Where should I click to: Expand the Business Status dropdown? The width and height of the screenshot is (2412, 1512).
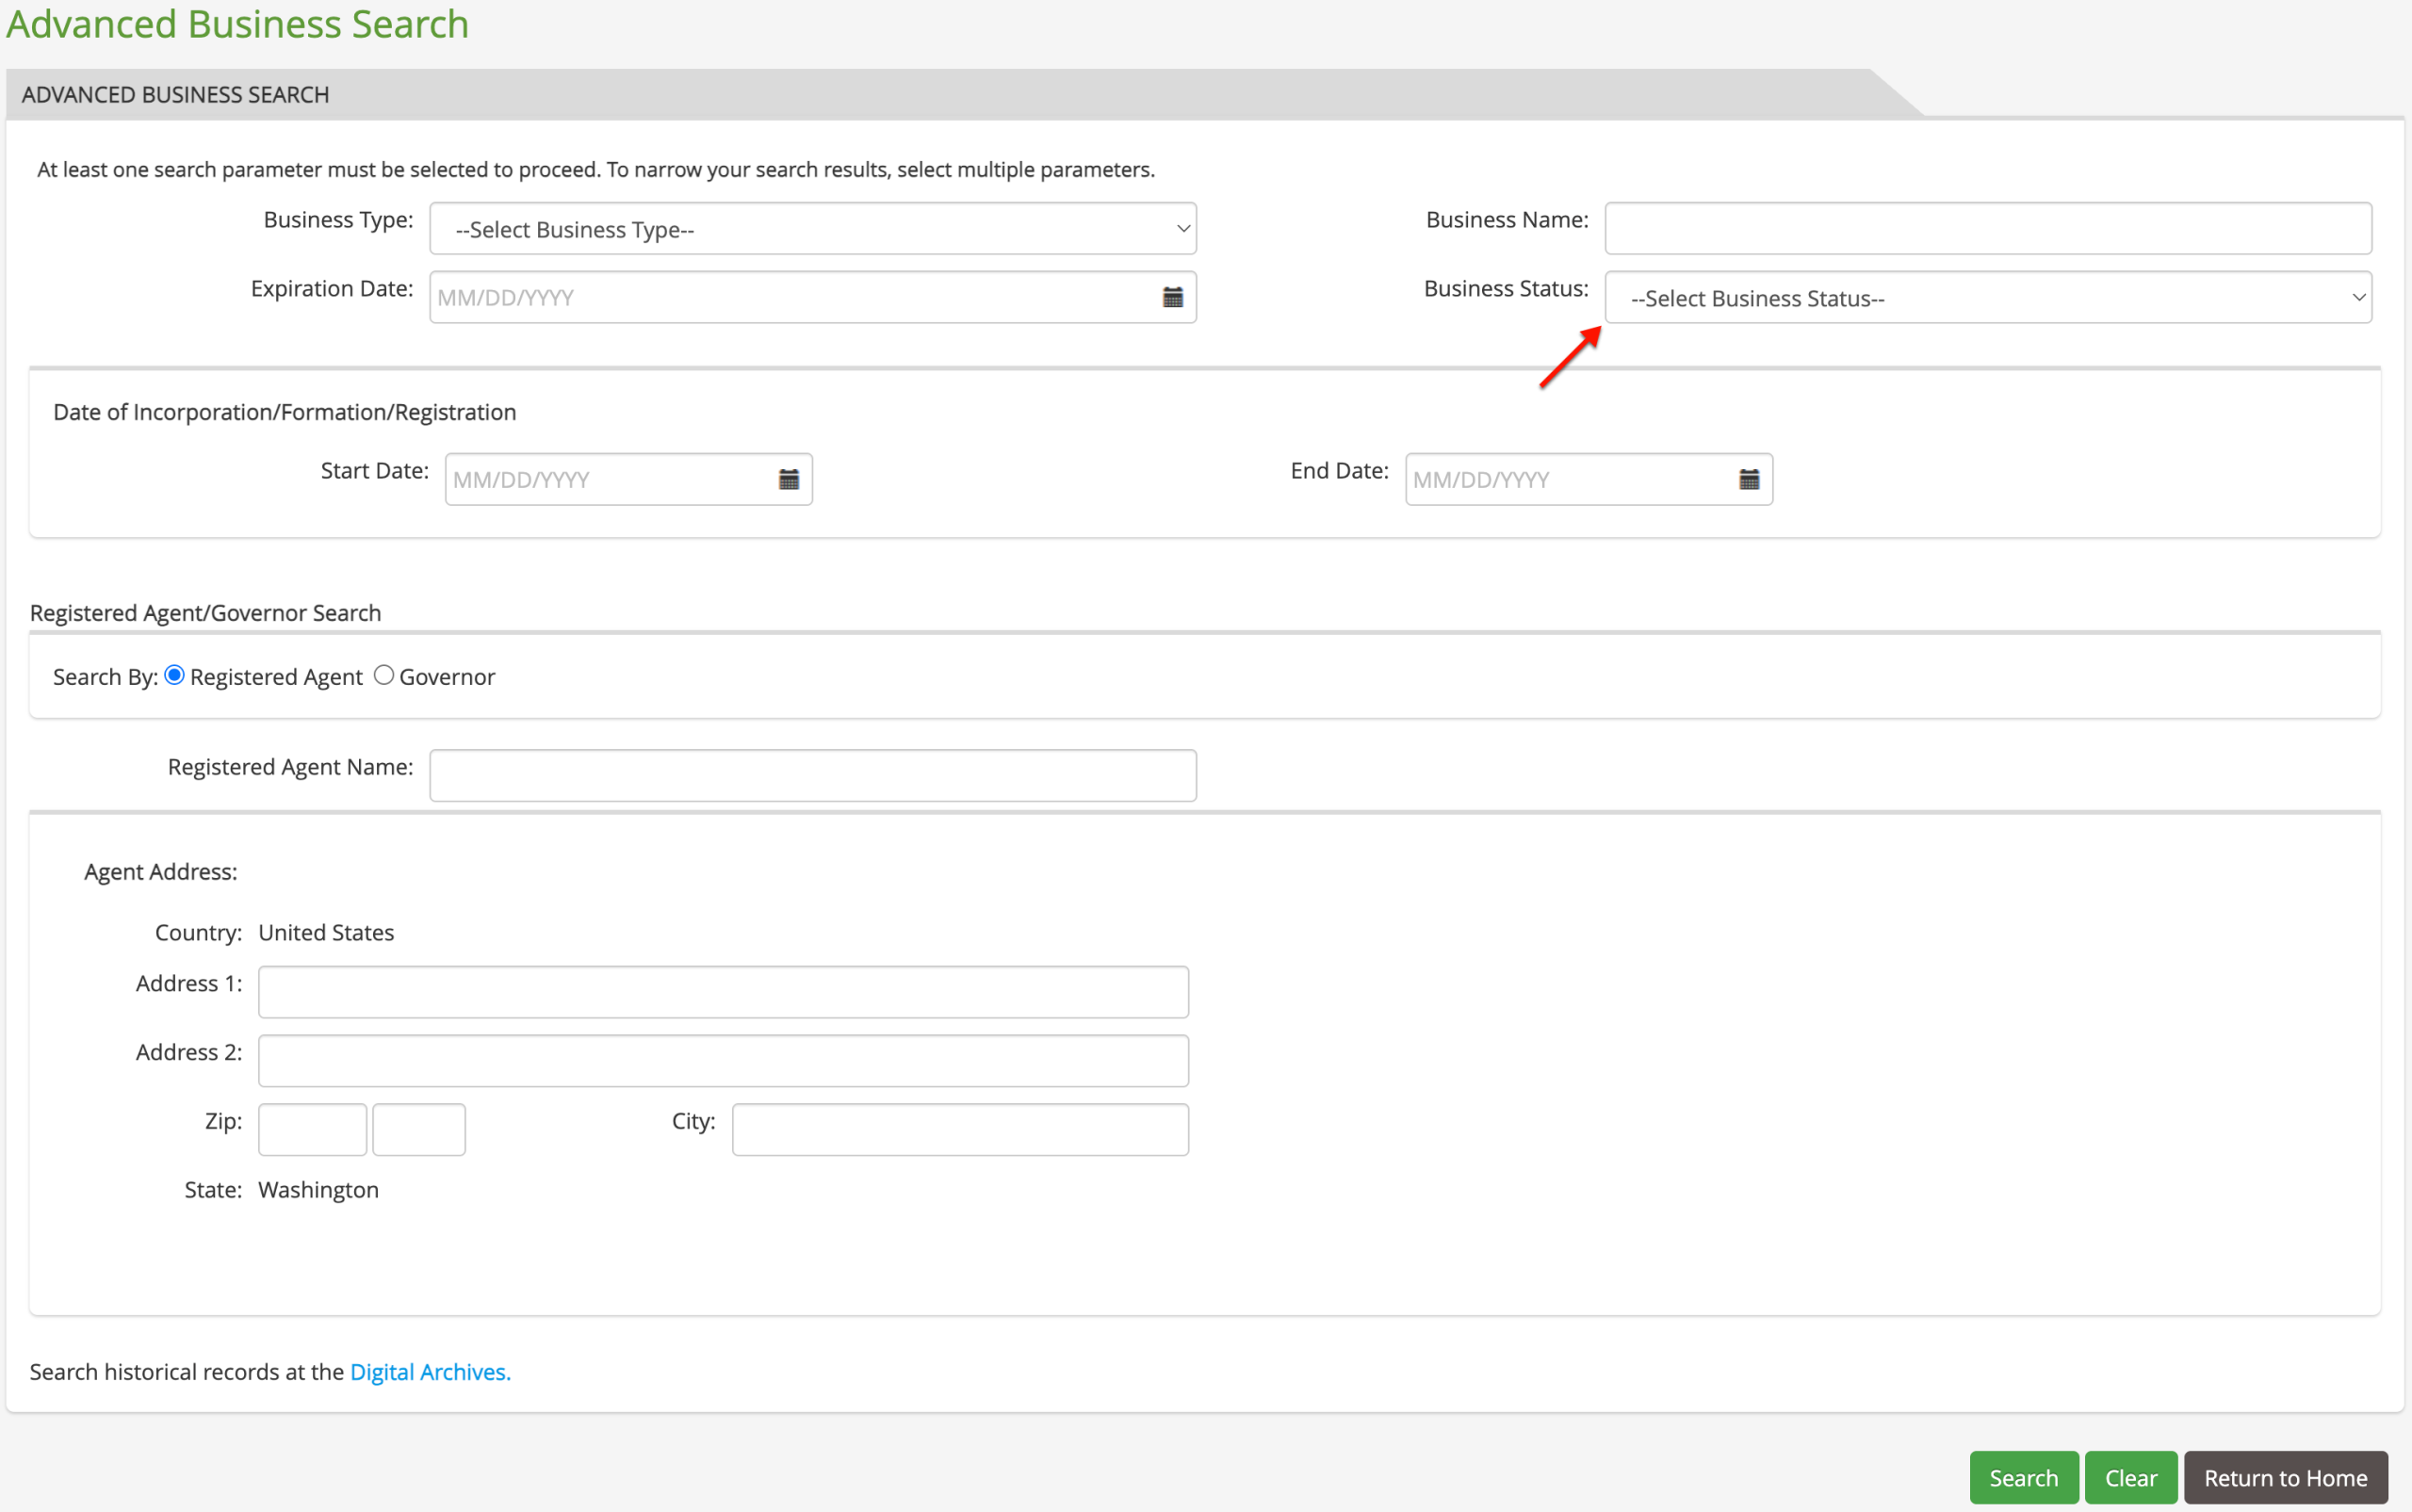[1988, 298]
